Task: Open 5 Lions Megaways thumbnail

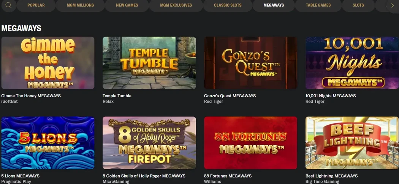Action: click(x=48, y=143)
